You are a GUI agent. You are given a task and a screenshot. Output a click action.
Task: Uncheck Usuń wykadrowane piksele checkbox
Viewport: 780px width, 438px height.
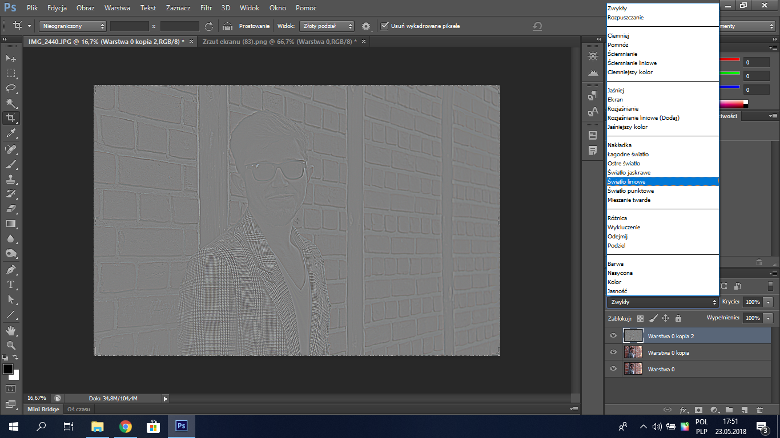pos(385,26)
